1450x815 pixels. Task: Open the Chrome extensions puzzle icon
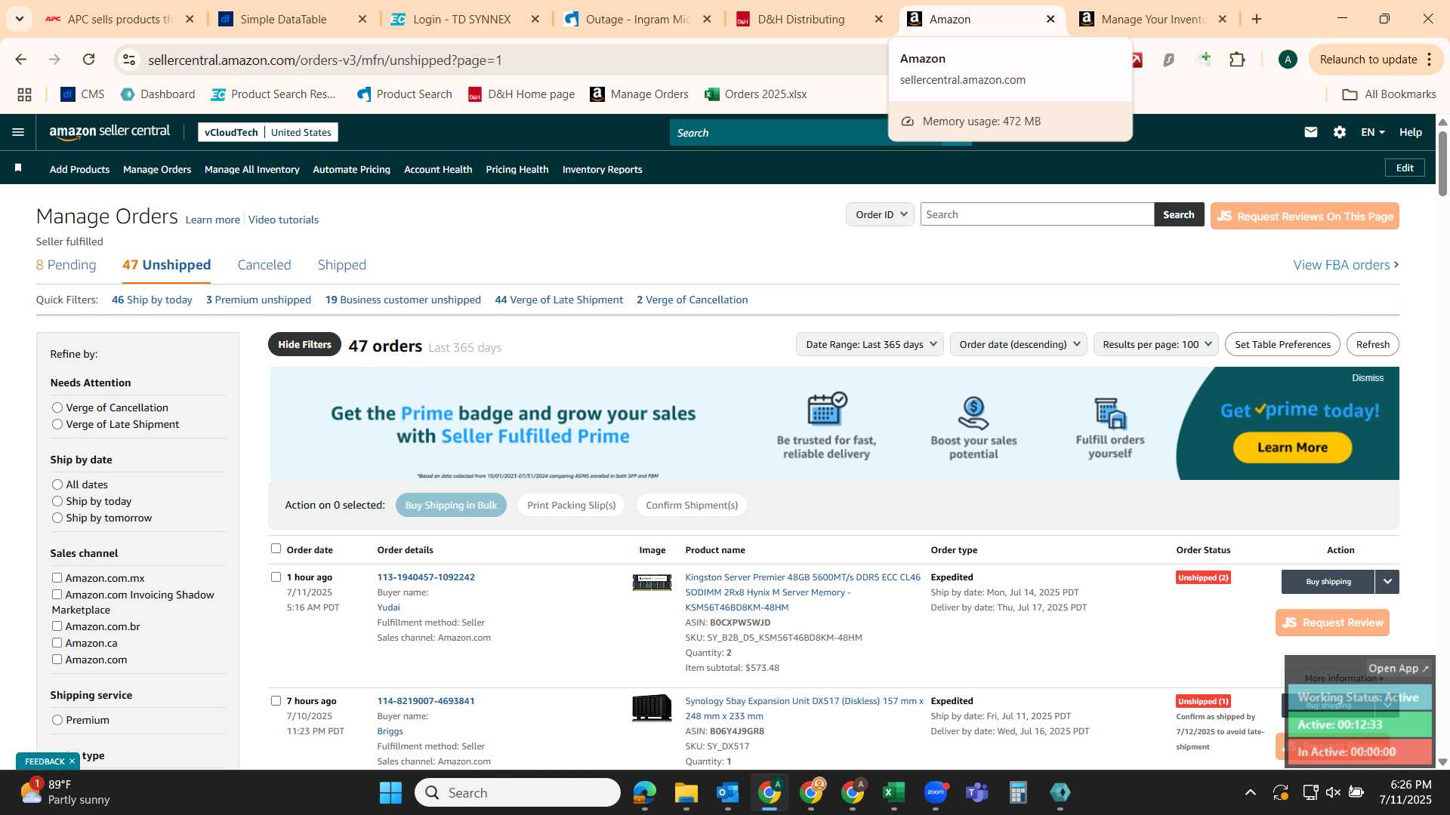1237,60
